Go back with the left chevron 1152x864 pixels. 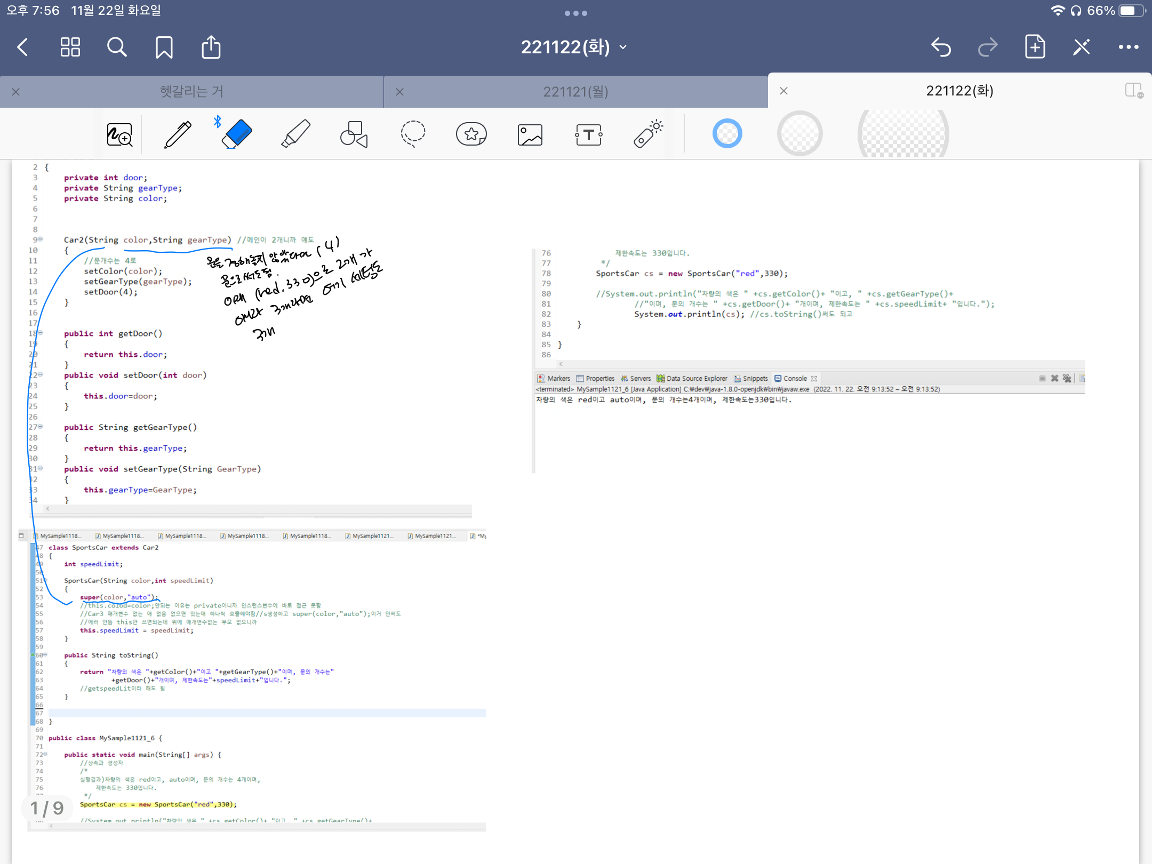coord(22,47)
